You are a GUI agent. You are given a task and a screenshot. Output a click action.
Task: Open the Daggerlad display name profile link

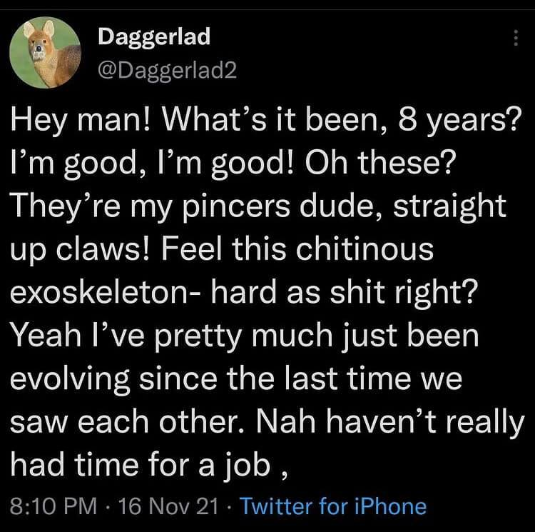click(153, 36)
